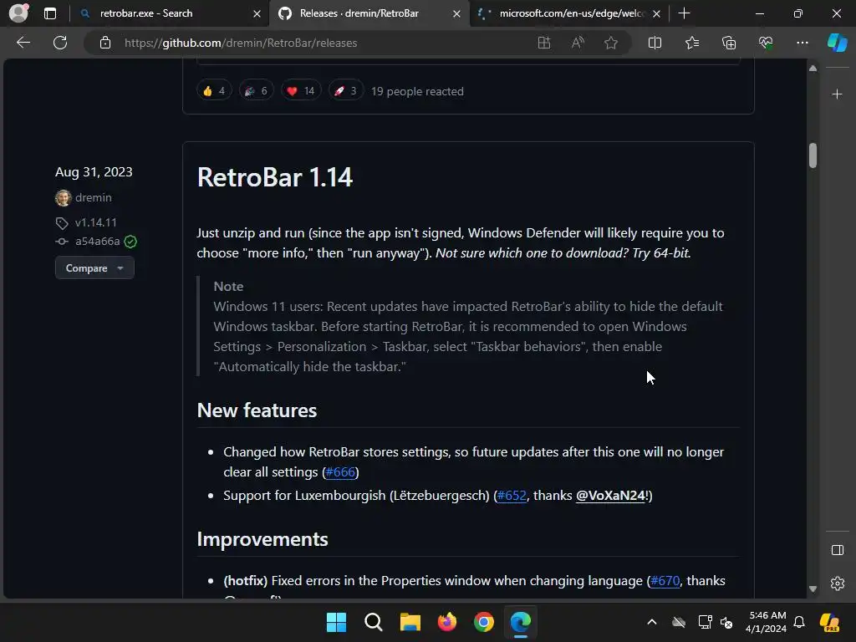The height and width of the screenshot is (642, 856).
Task: Click the Aug 31, 2023 release date
Action: pos(94,172)
